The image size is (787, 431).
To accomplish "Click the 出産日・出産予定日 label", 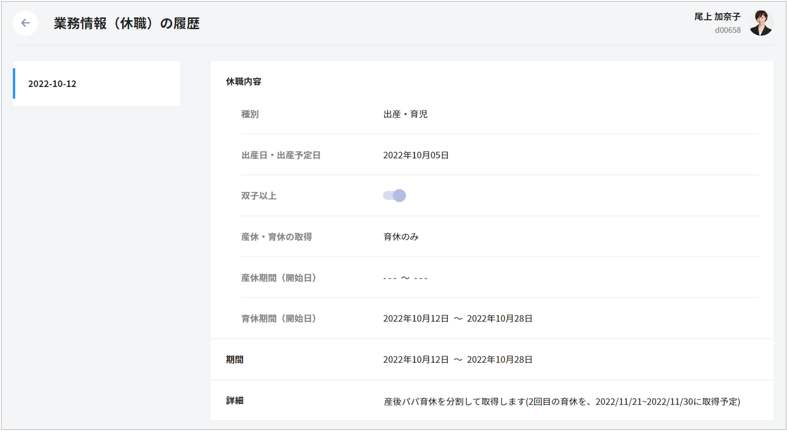I will pyautogui.click(x=281, y=155).
